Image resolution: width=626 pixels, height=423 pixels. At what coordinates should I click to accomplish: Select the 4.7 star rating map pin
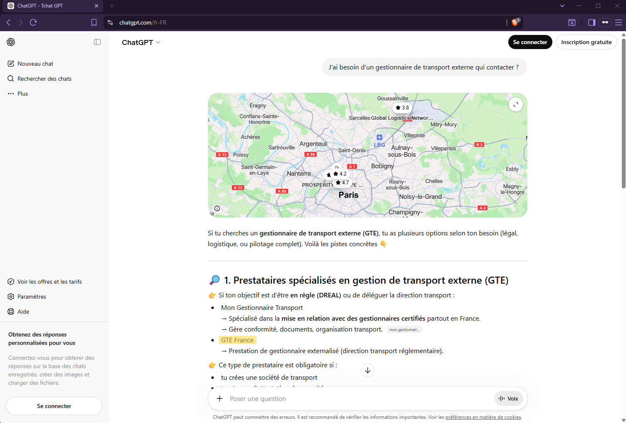[x=343, y=183]
